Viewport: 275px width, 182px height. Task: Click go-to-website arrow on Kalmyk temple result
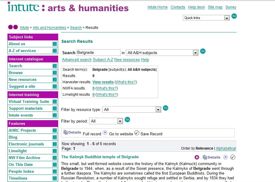coord(226,157)
